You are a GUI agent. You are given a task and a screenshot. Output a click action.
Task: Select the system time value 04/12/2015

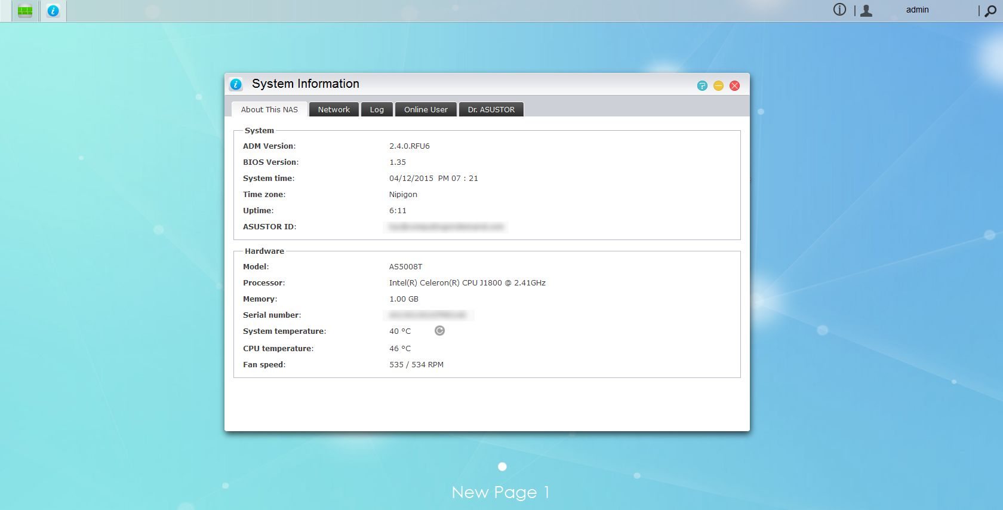[x=433, y=179]
